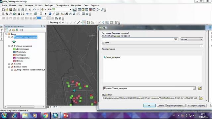Toggle the Базовая карта layer checkbox
This screenshot has height=119, width=212.
click(x=12, y=67)
